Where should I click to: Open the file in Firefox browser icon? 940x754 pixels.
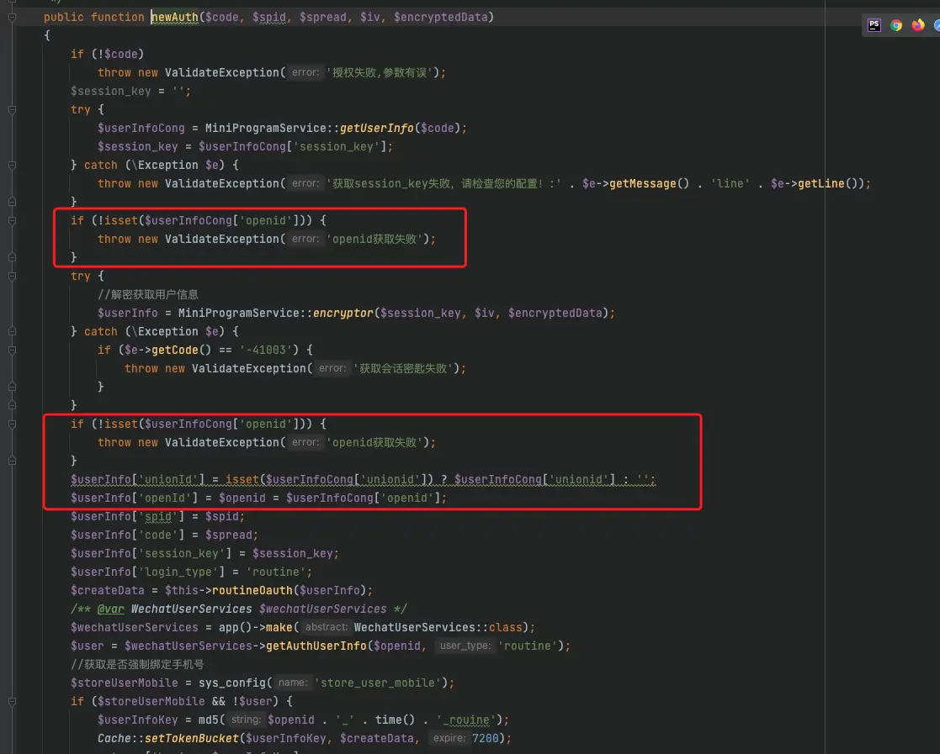pos(918,25)
